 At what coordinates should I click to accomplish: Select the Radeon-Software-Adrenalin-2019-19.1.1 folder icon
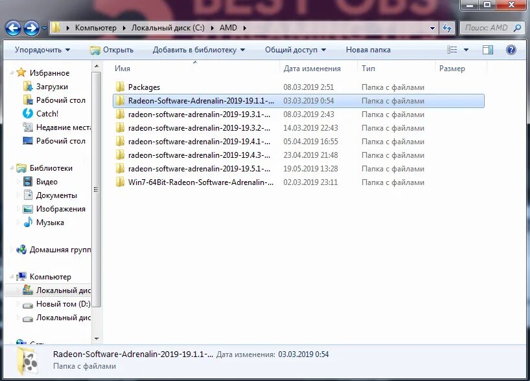click(x=120, y=100)
